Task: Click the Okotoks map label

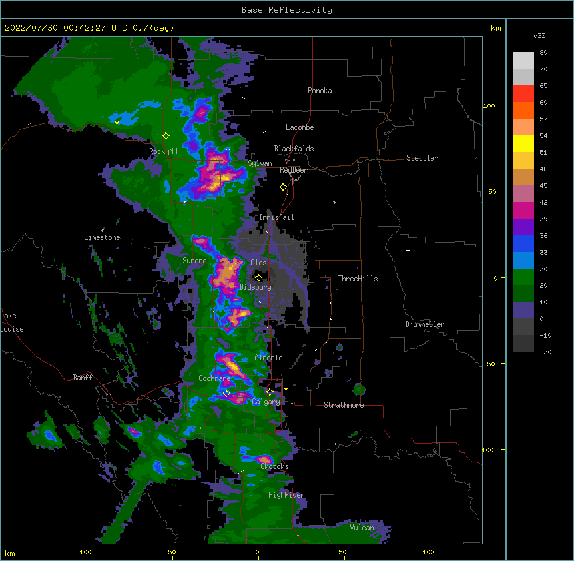Action: (x=274, y=466)
